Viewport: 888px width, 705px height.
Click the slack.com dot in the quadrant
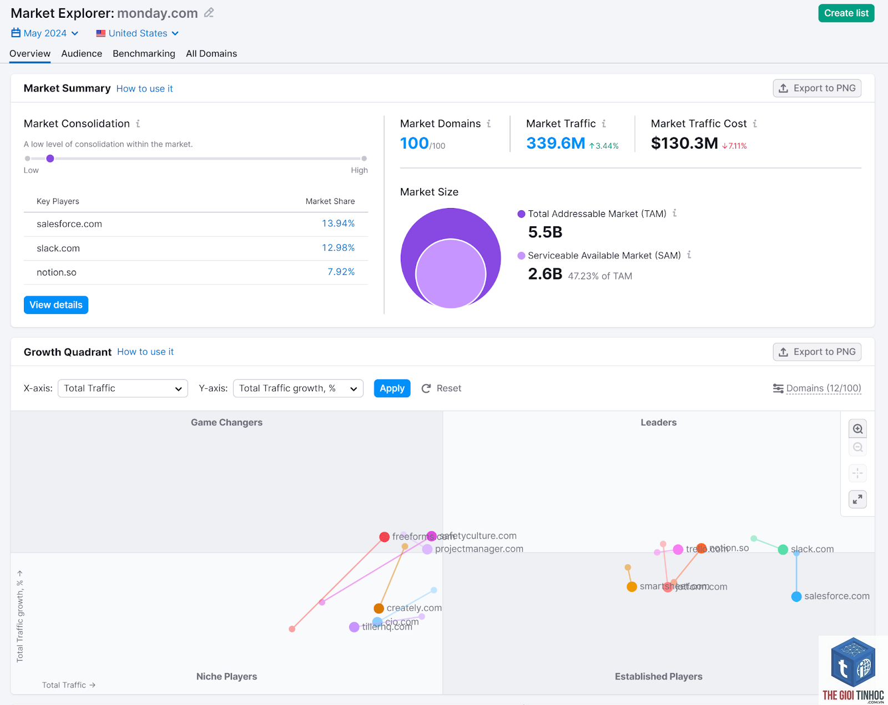click(783, 550)
